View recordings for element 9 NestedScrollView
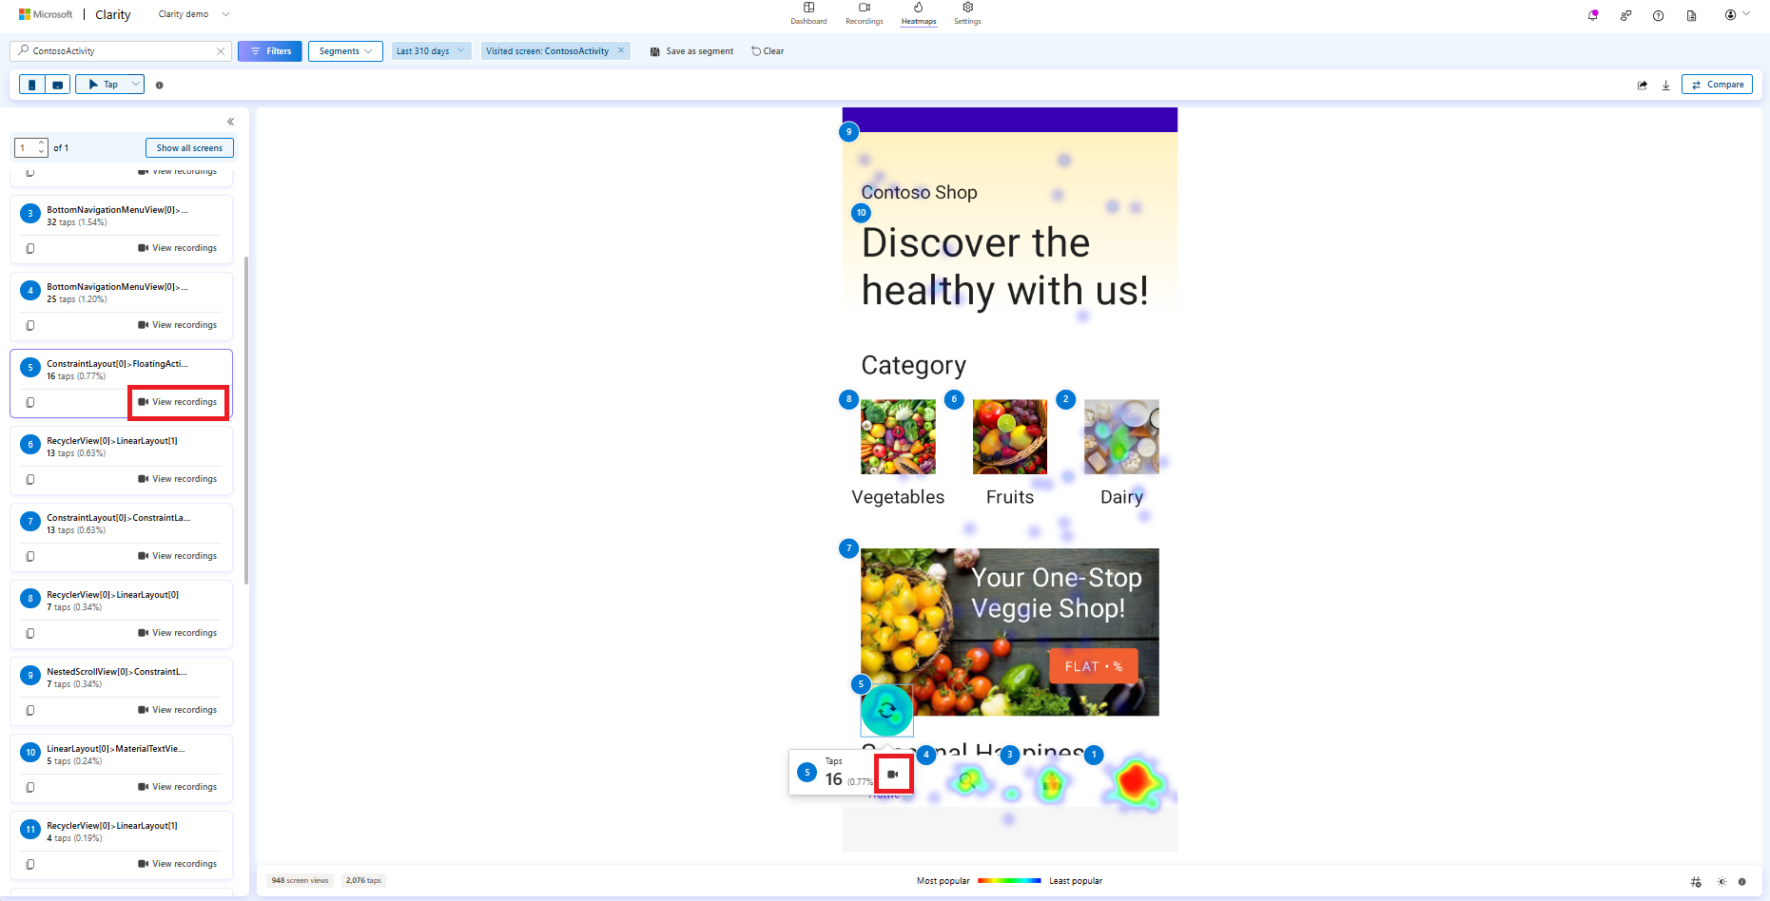Viewport: 1770px width, 901px height. point(178,710)
